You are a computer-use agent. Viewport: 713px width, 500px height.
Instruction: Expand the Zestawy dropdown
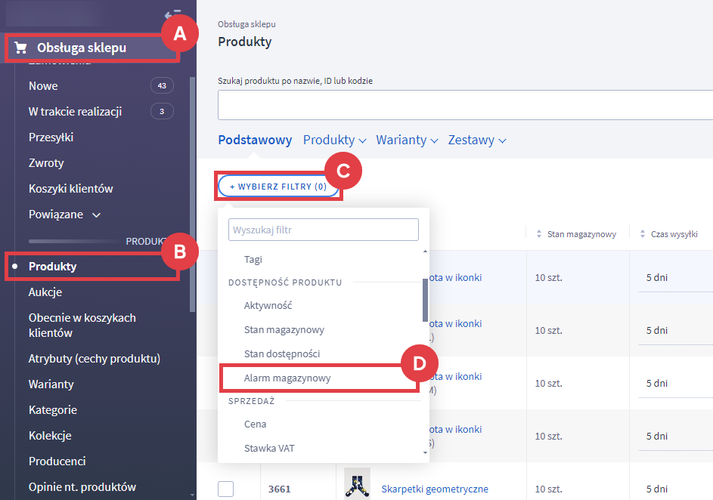[x=476, y=140]
